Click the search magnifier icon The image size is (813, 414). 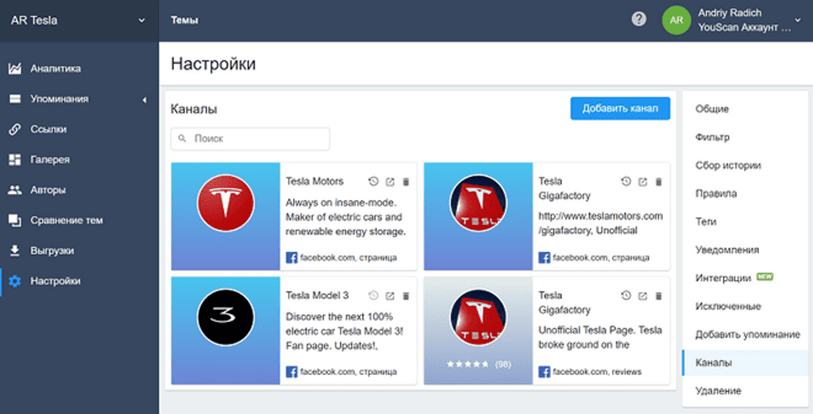pos(182,138)
